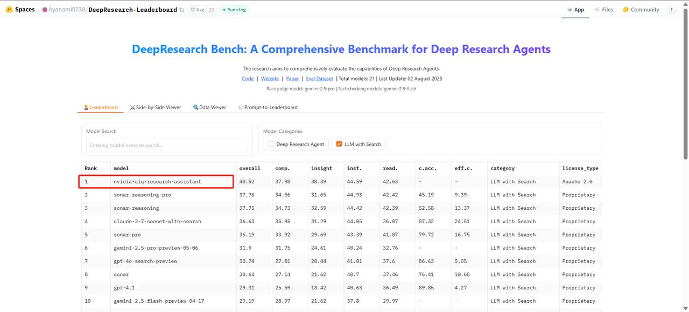The image size is (689, 312).
Task: Switch to the Files tab
Action: point(603,10)
